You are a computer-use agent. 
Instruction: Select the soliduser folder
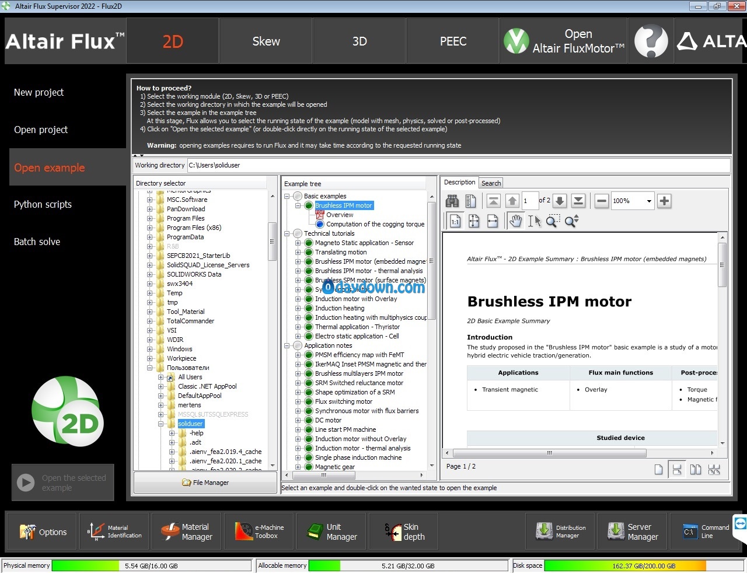coord(190,424)
